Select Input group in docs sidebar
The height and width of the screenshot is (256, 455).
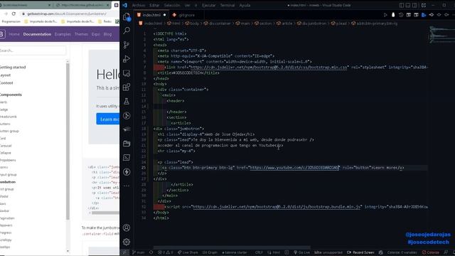point(9,175)
